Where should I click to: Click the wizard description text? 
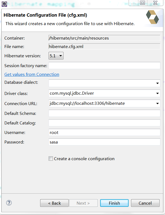(70, 23)
